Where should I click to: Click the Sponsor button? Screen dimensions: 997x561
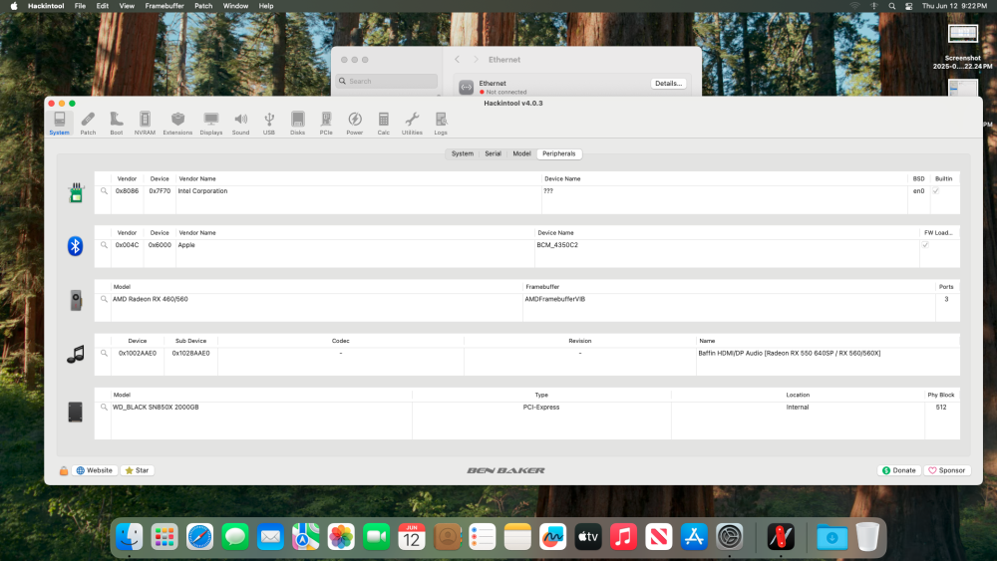pyautogui.click(x=947, y=470)
